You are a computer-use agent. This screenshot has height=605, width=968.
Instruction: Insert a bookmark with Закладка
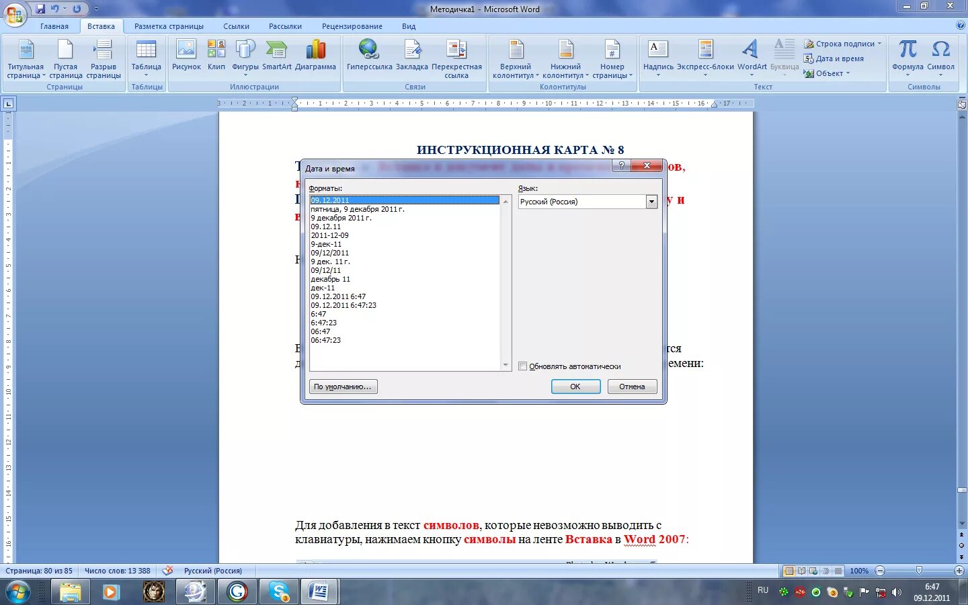click(412, 55)
